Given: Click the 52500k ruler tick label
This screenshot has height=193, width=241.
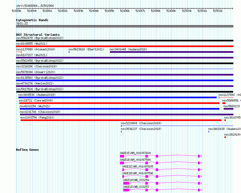Looking at the screenshot, I should pos(187,11).
